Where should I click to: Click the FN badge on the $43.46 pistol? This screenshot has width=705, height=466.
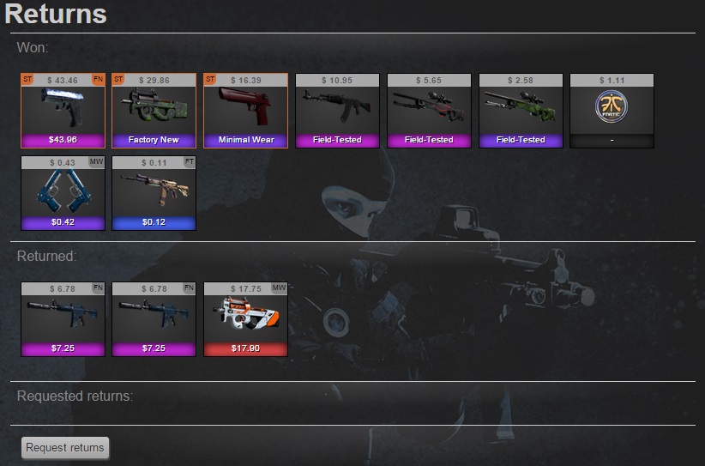pyautogui.click(x=98, y=80)
